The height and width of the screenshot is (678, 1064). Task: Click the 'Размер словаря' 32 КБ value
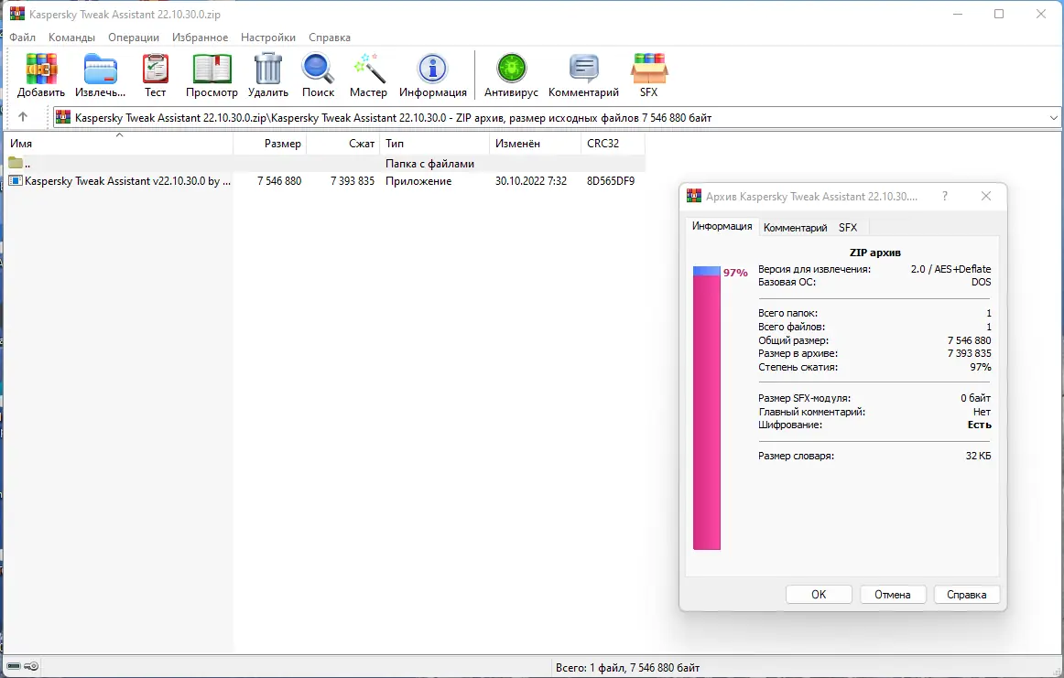click(x=979, y=456)
